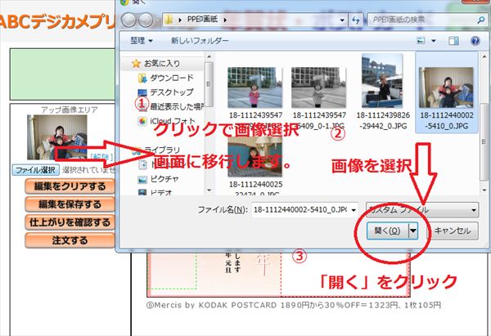Click the ダウンロード folder icon
Screen dimensions: 491x336
(142, 78)
